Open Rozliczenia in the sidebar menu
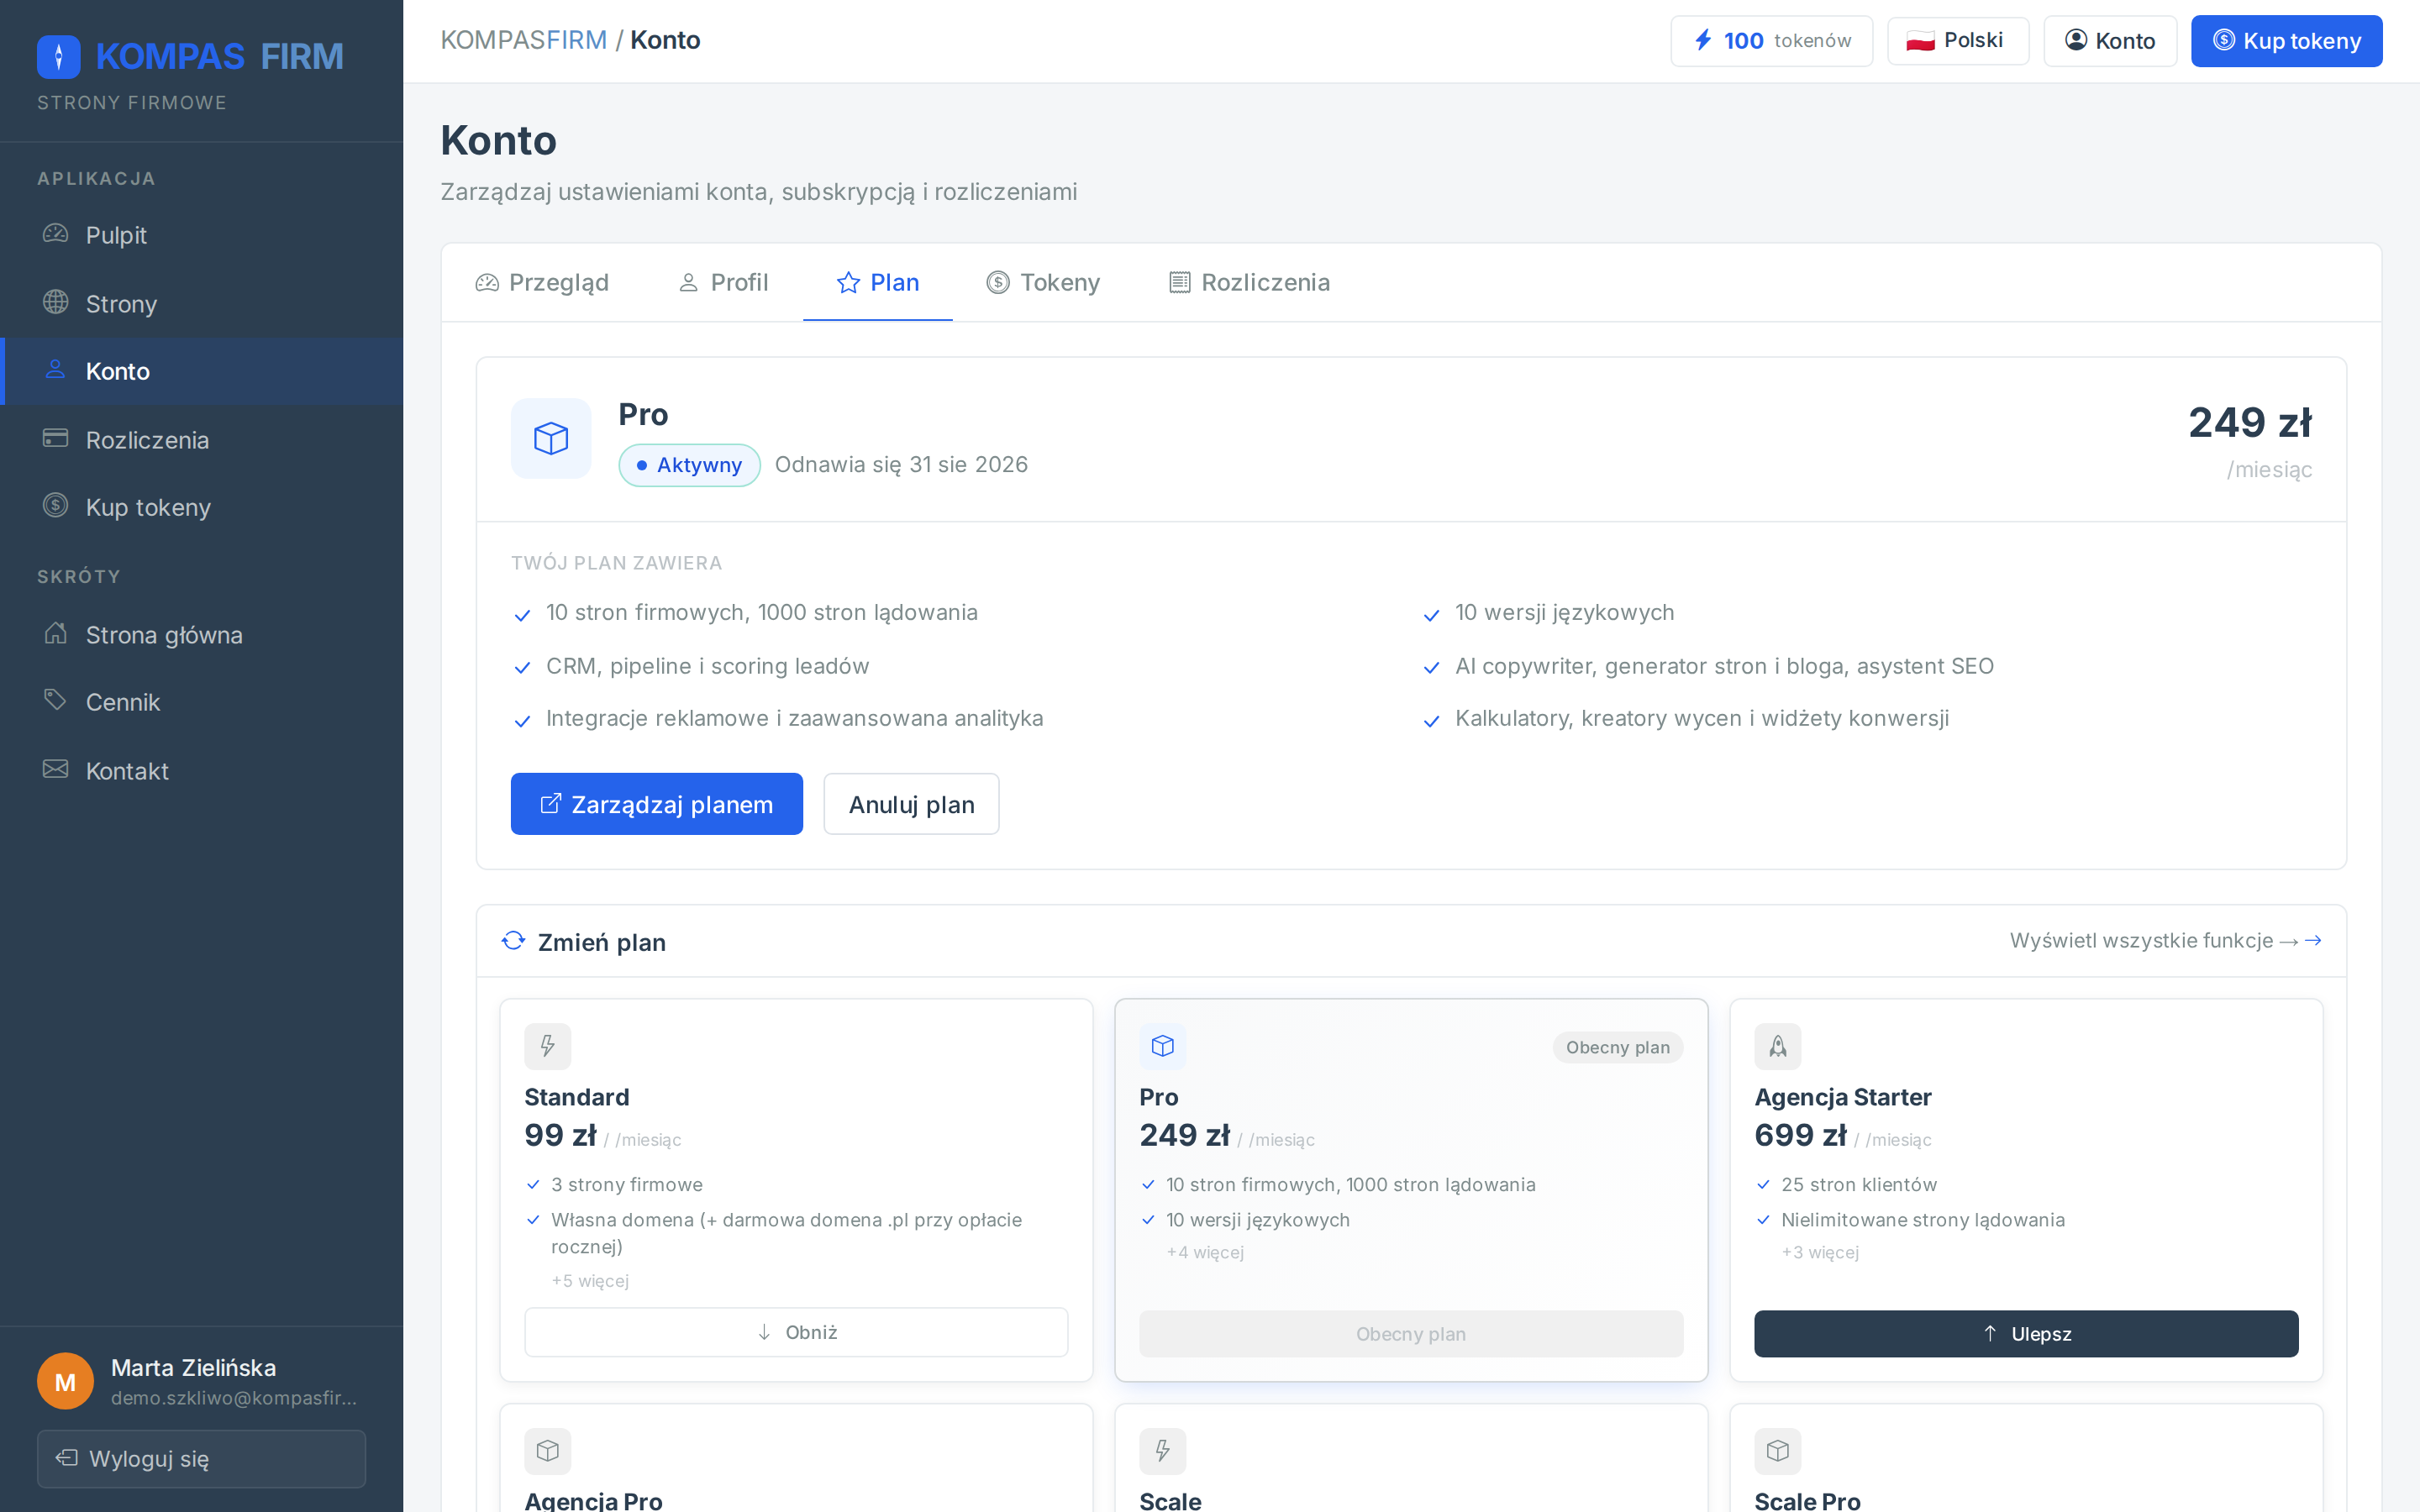 pyautogui.click(x=202, y=439)
